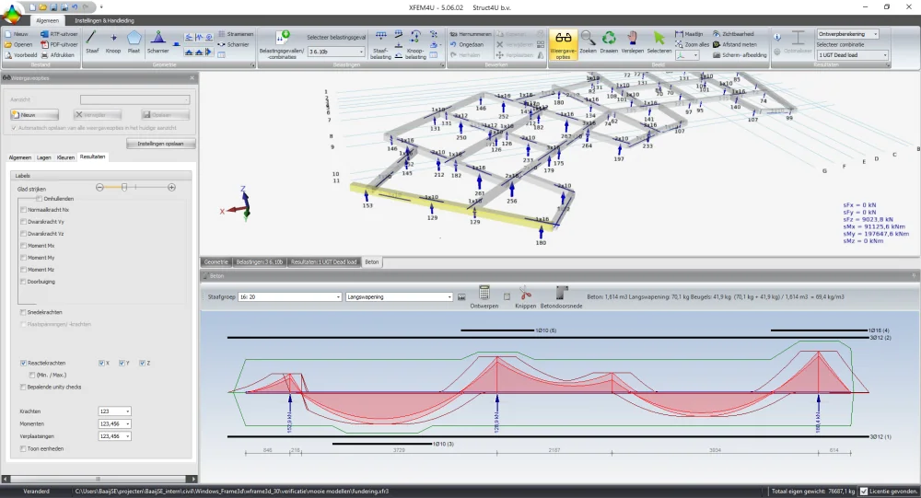Switch to the Kleuren options tab
The width and height of the screenshot is (921, 498).
tap(65, 157)
